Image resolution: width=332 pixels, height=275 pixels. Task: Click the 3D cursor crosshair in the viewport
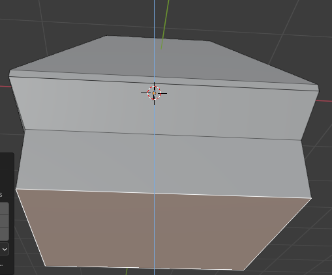click(154, 93)
